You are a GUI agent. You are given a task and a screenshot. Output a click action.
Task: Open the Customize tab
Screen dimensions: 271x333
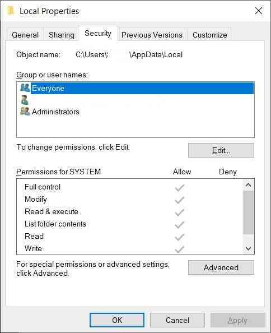pyautogui.click(x=210, y=35)
